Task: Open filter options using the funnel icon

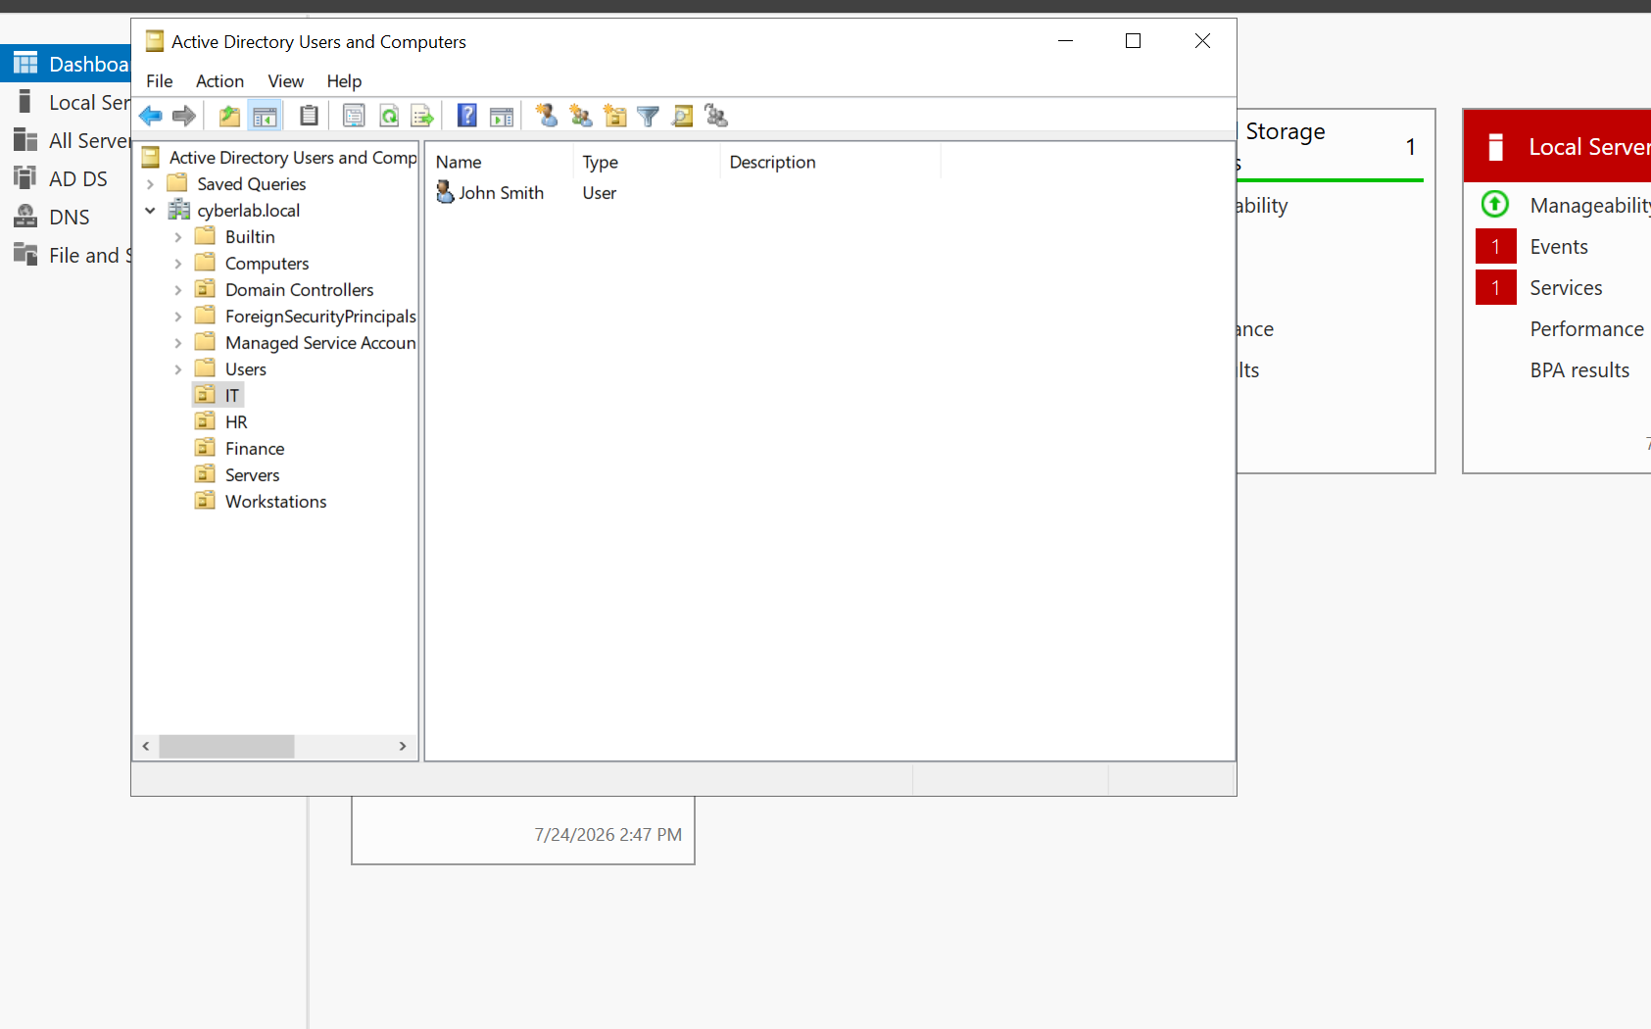Action: (648, 116)
